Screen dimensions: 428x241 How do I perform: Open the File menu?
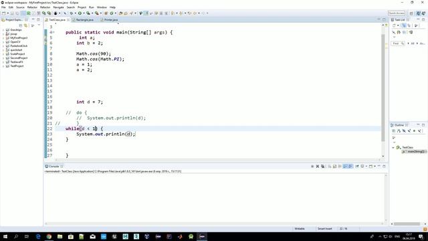(x=3, y=7)
